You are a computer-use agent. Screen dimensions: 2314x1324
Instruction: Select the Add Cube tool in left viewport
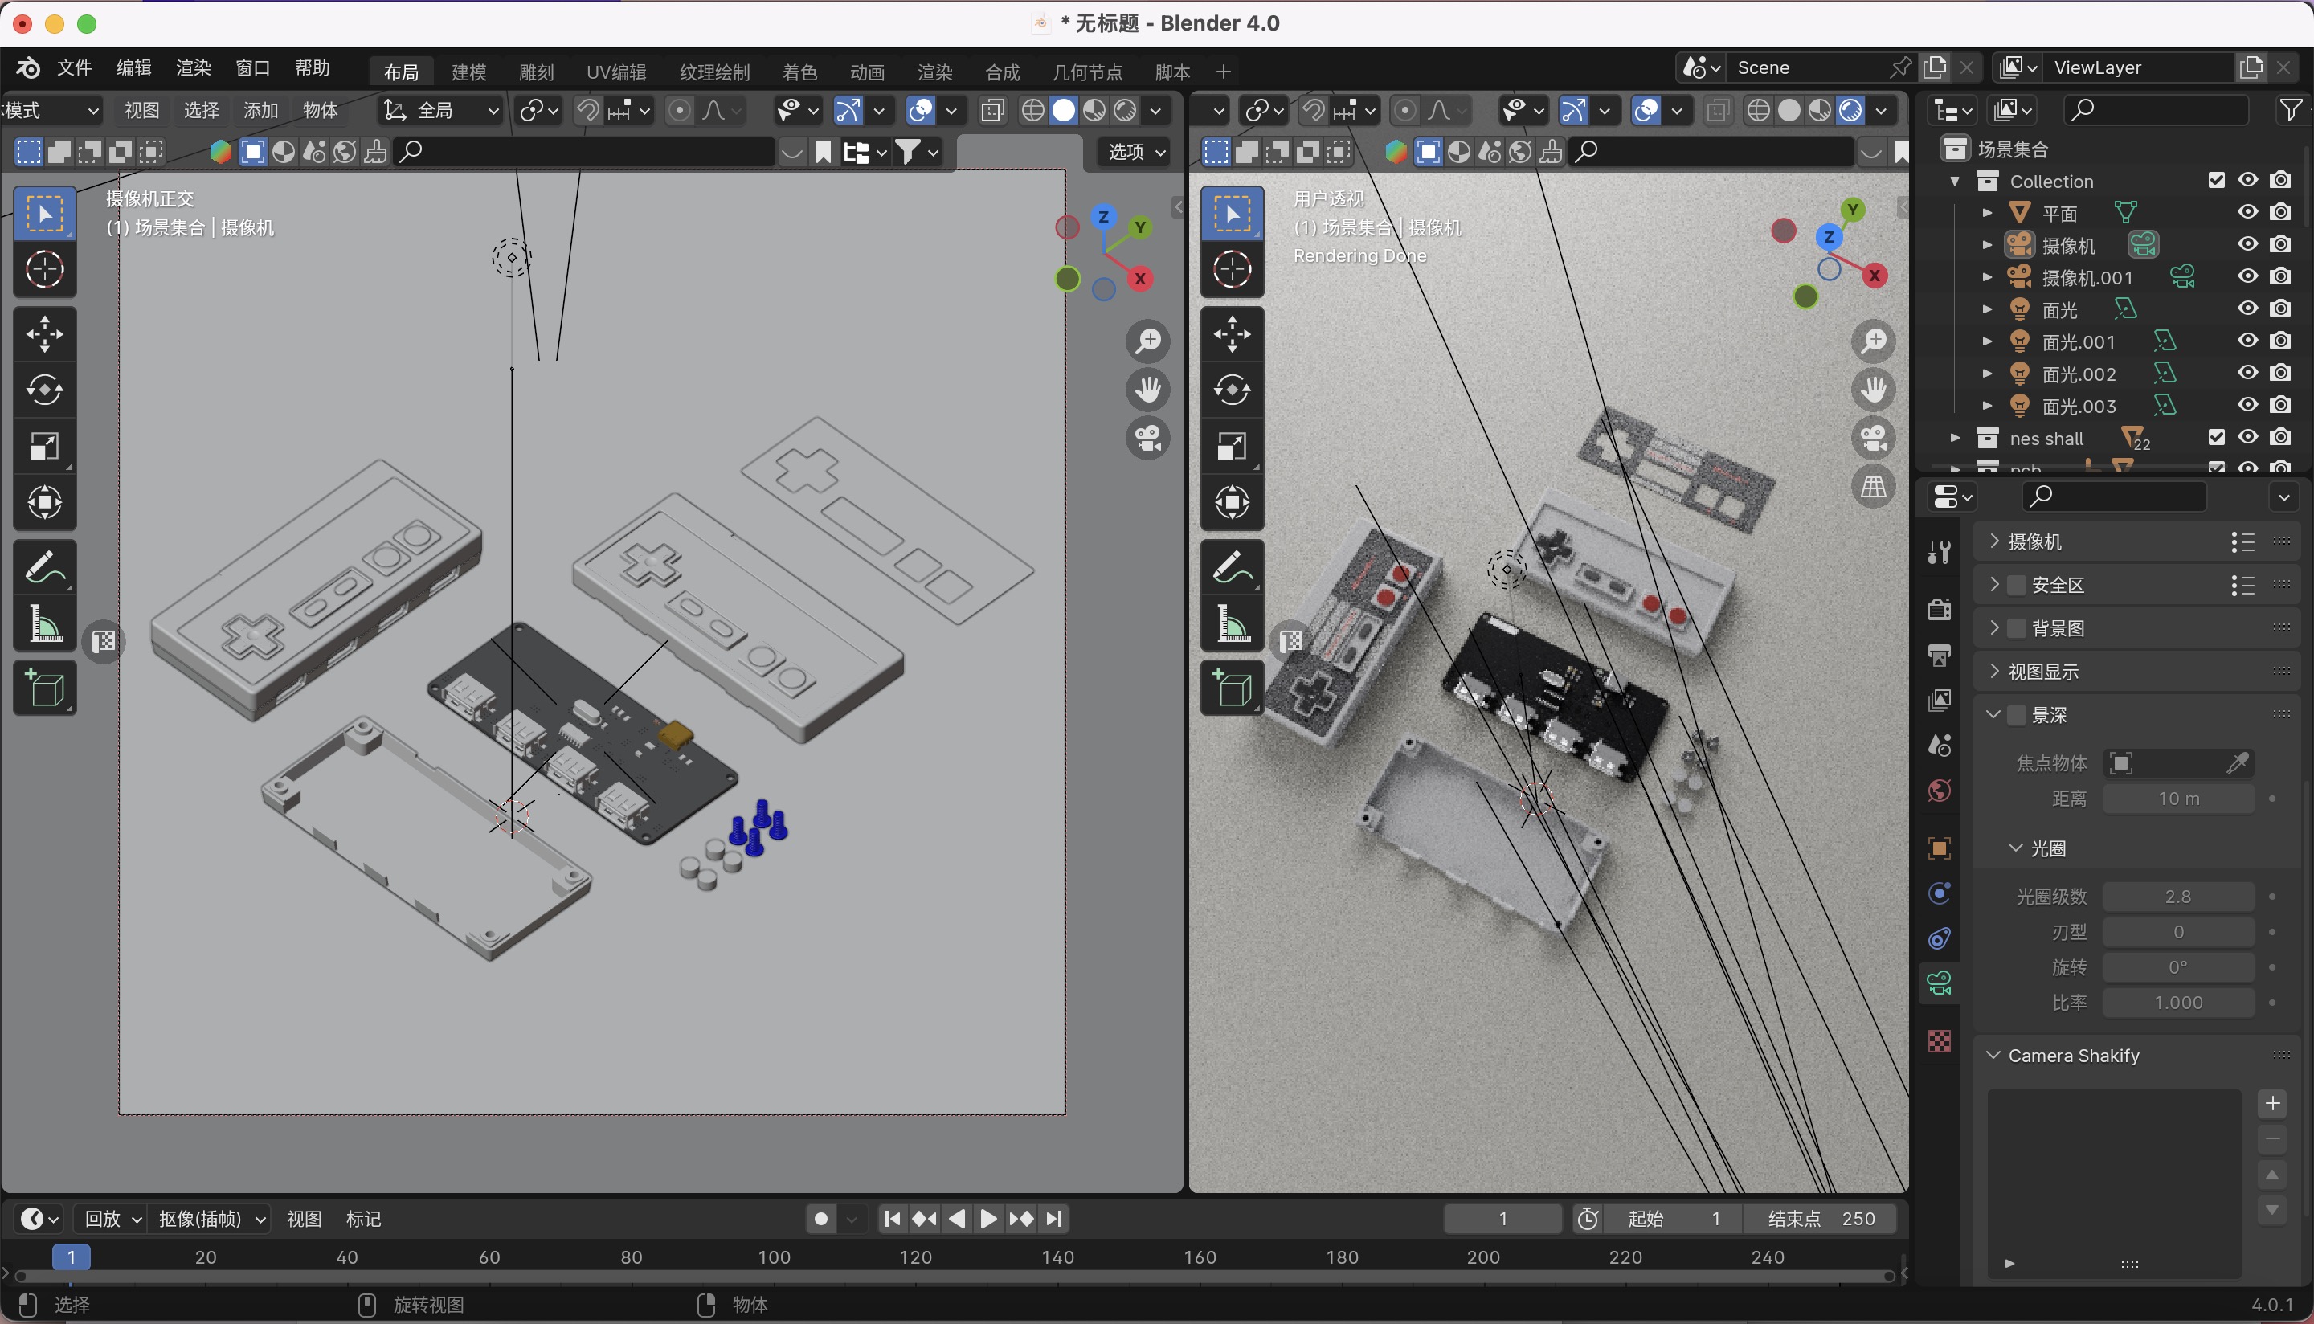(x=44, y=689)
